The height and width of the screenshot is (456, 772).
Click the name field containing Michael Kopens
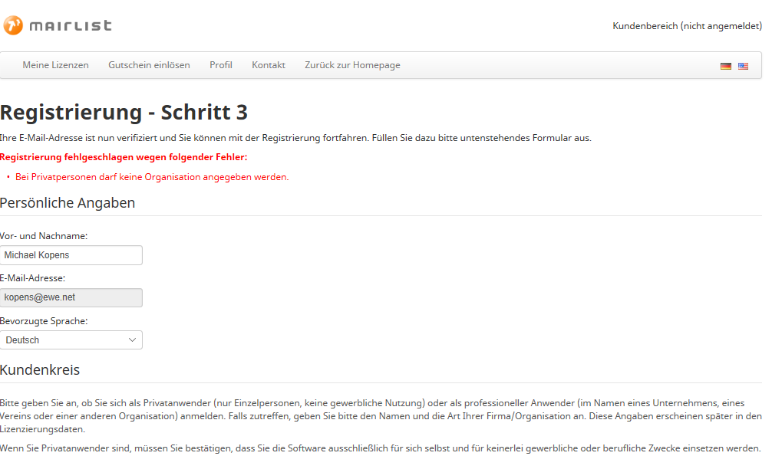(x=71, y=254)
